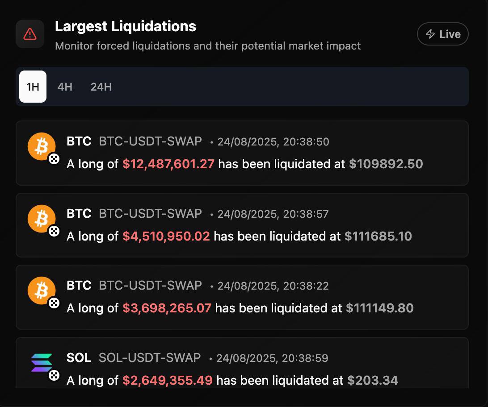Click the $4,510,950.02 liquidation amount
This screenshot has height=407, width=488.
[166, 236]
